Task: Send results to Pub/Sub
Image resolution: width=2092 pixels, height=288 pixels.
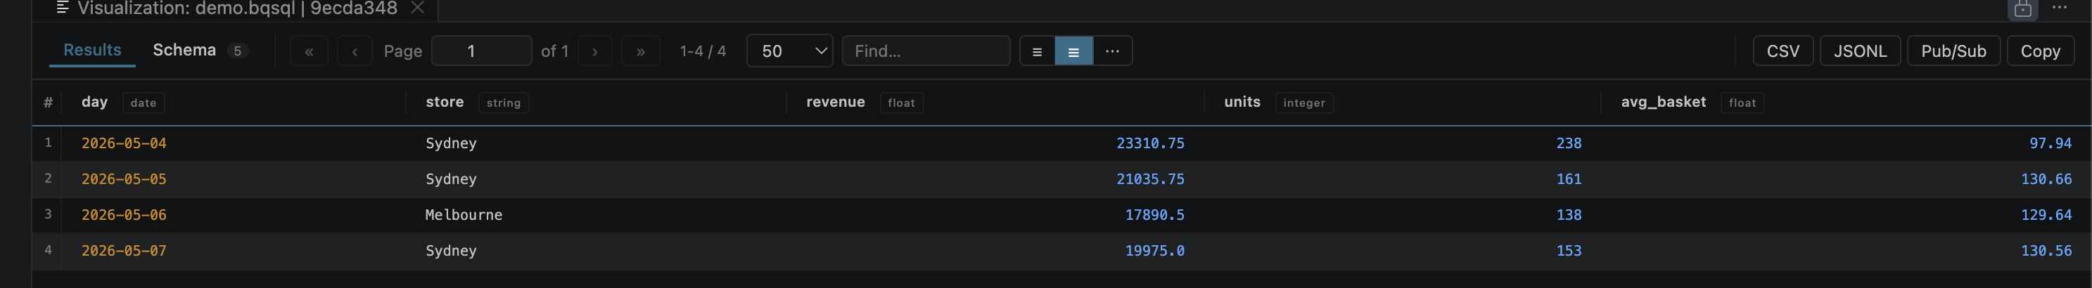Action: tap(1953, 51)
